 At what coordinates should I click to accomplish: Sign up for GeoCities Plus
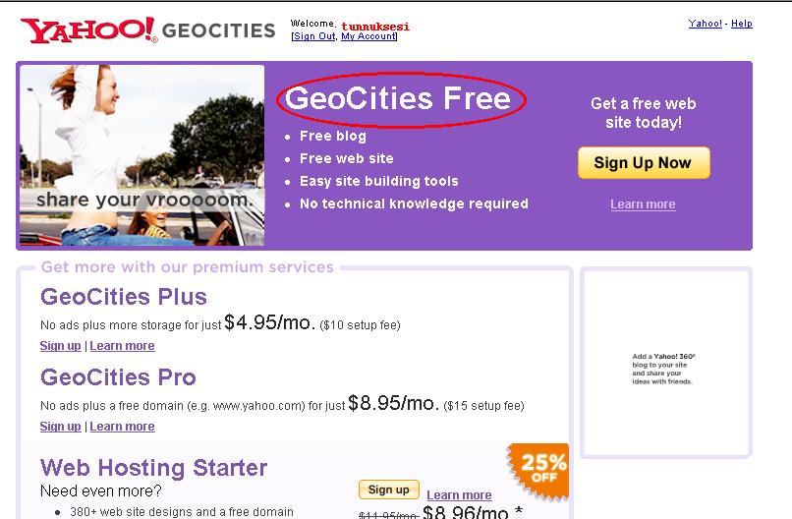60,346
